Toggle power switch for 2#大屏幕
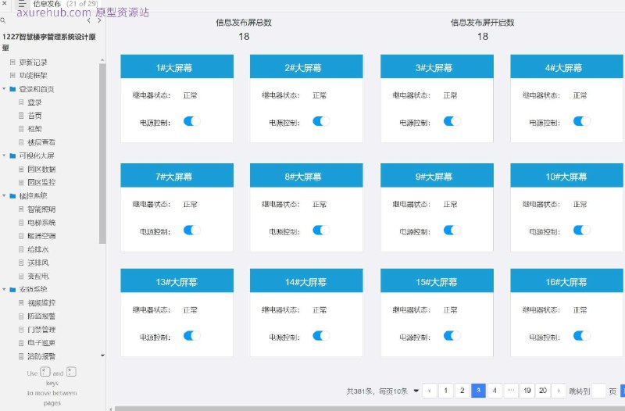The image size is (625, 411). [x=321, y=121]
